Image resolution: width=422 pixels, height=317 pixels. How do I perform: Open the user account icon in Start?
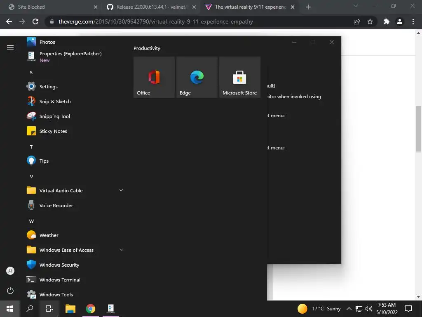click(10, 271)
